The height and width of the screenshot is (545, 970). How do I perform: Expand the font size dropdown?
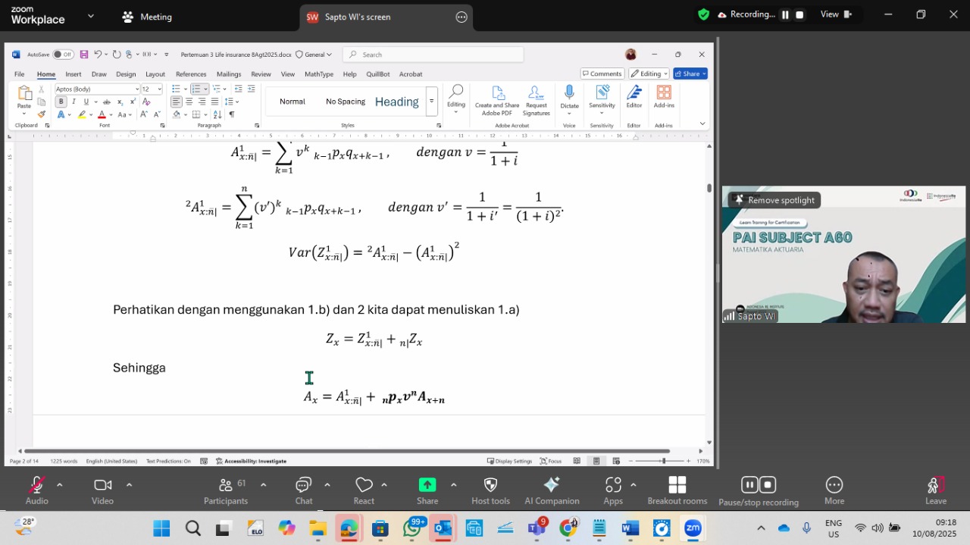(x=159, y=89)
